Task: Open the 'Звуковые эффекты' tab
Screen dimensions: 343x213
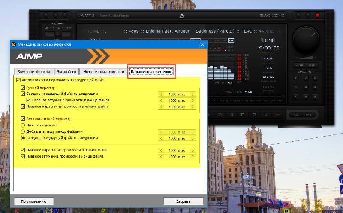Action: point(34,72)
